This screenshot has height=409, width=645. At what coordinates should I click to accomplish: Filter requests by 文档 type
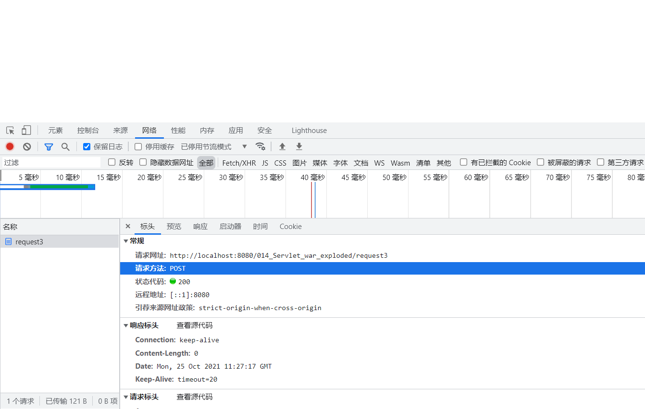point(361,163)
